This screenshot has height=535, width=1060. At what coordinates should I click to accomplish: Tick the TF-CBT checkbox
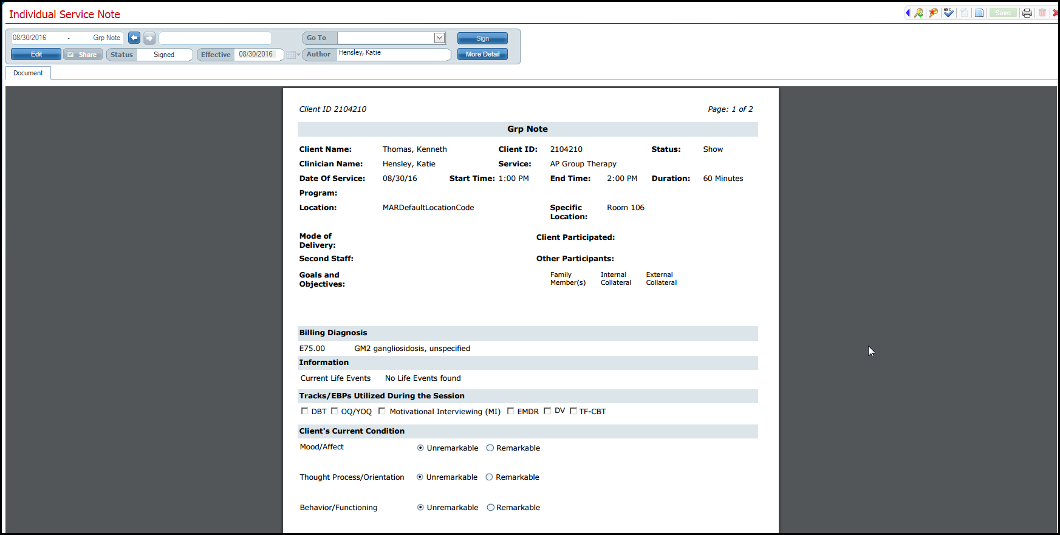573,411
